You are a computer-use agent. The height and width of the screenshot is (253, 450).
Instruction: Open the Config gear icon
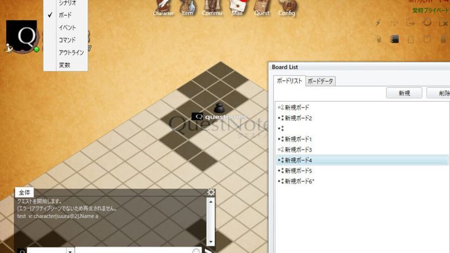point(287,8)
